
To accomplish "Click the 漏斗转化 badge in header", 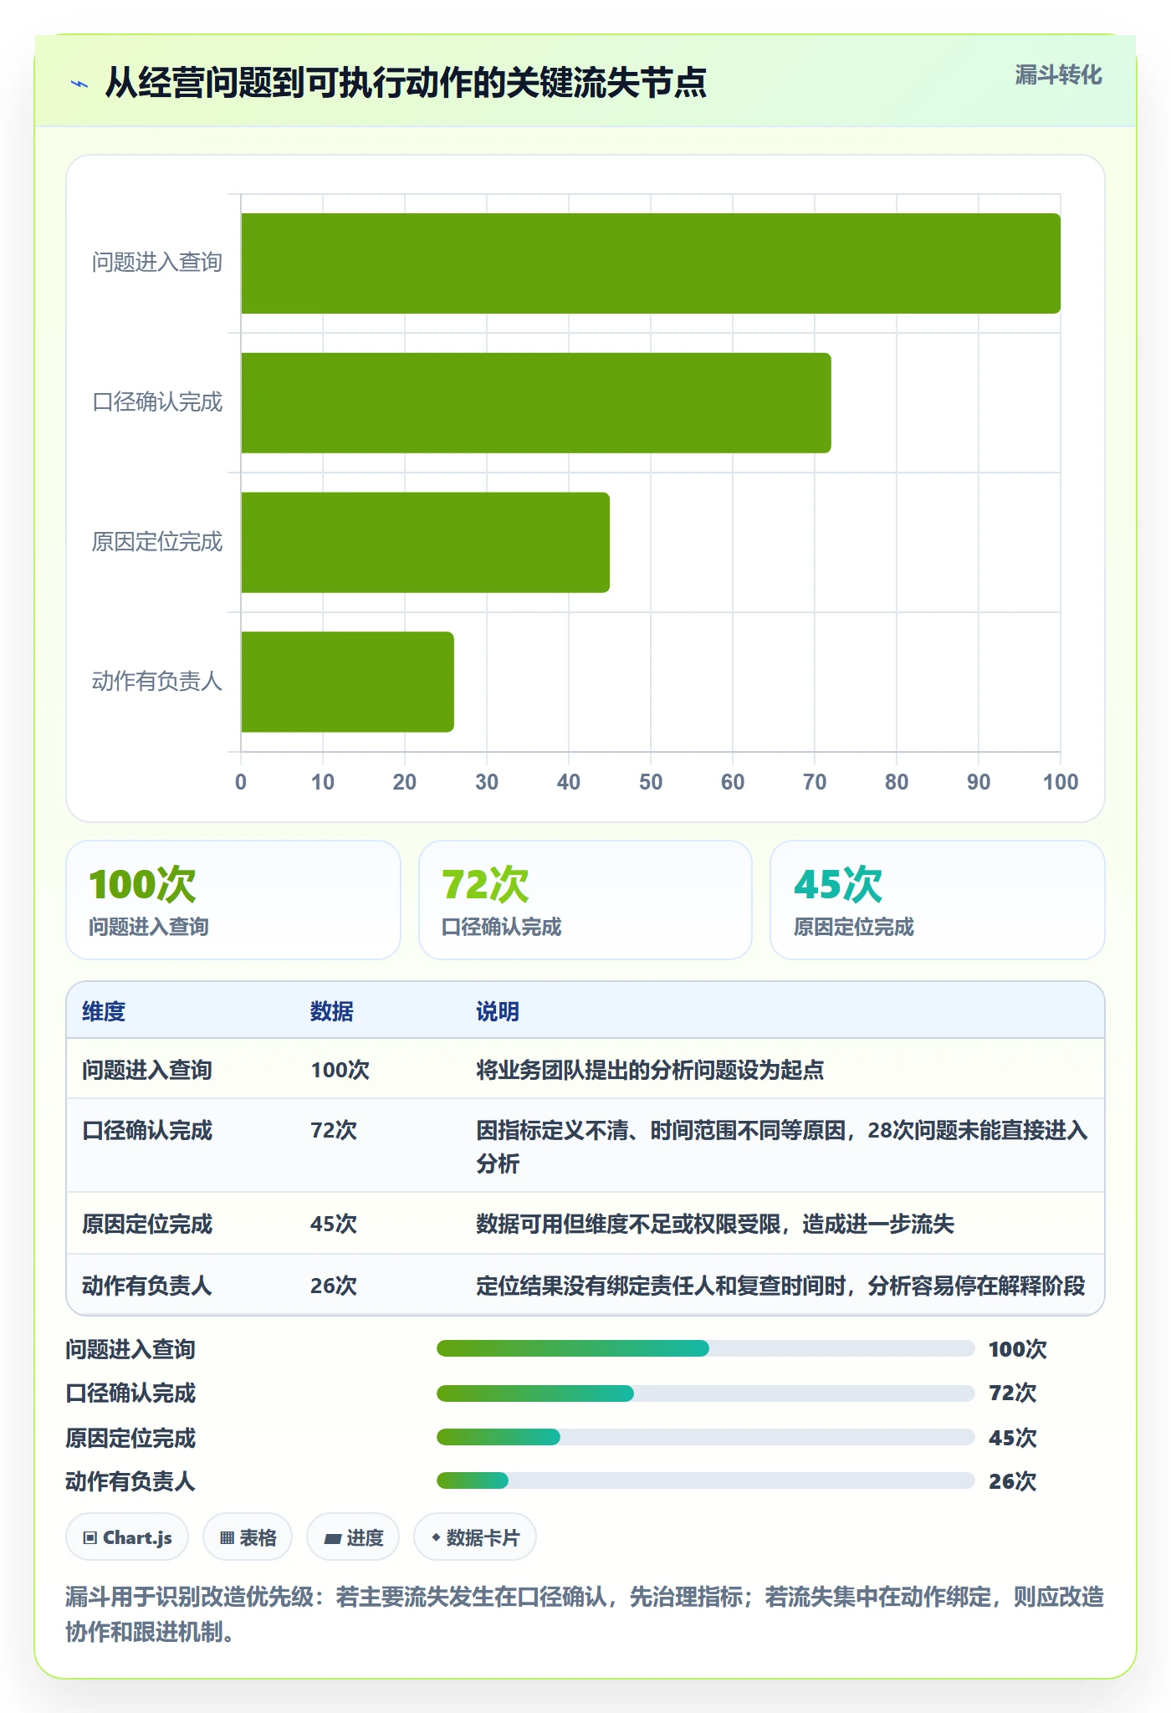I will coord(1058,75).
